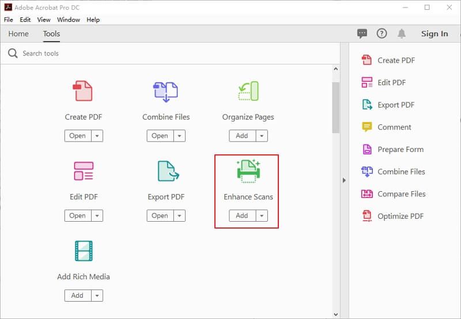
Task: Click the Sign In link
Action: pyautogui.click(x=434, y=33)
